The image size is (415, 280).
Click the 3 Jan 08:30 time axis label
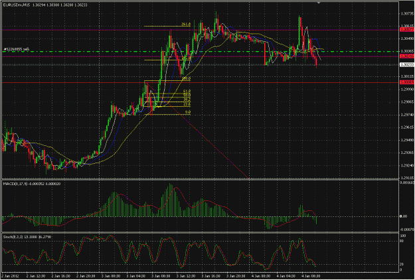161,276
